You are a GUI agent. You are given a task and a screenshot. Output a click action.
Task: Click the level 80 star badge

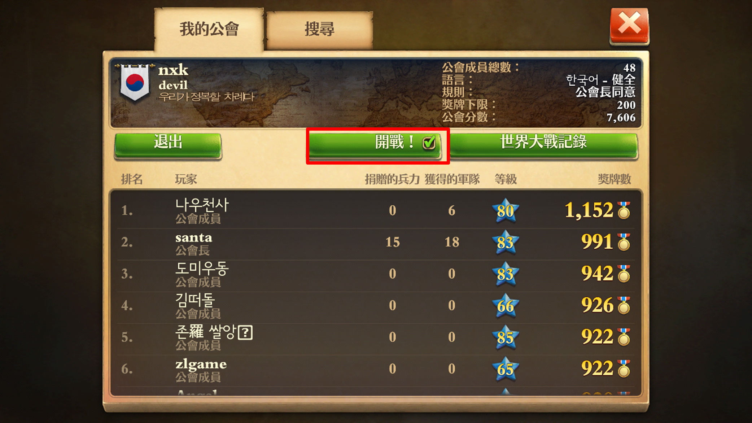505,210
